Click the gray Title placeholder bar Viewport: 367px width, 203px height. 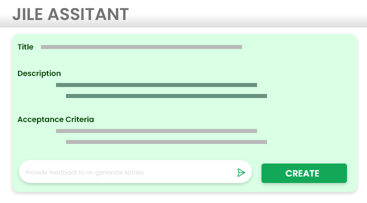pos(141,47)
